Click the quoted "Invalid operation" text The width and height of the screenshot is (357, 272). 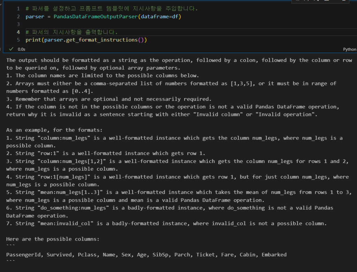(x=285, y=114)
